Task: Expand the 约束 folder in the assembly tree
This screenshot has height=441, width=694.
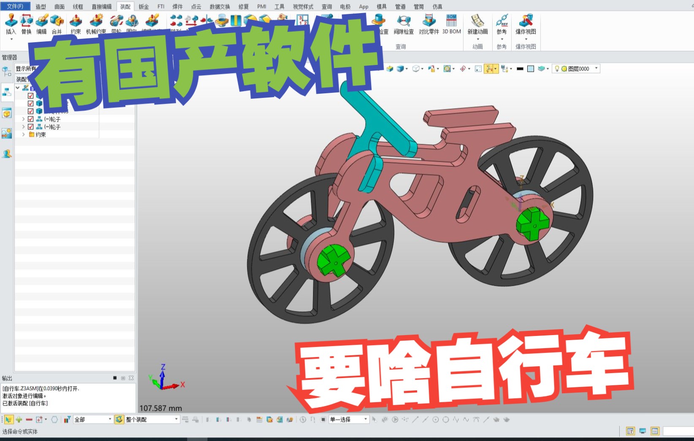Action: point(24,134)
